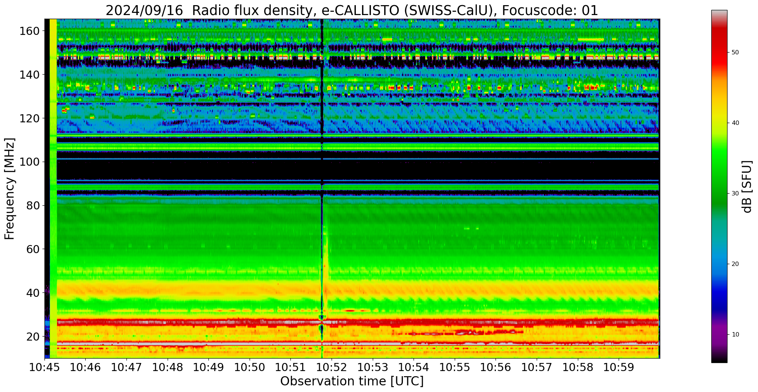
Task: Click the colorbar tick label 20
Action: (x=735, y=264)
